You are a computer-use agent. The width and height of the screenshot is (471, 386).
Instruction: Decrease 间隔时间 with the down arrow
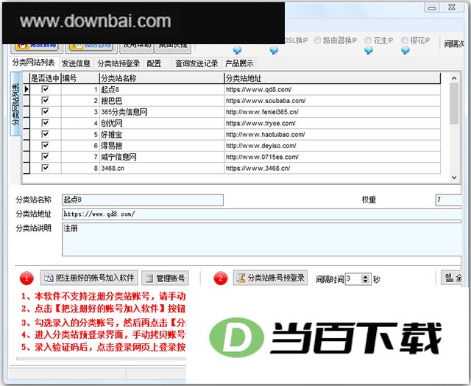coord(365,281)
